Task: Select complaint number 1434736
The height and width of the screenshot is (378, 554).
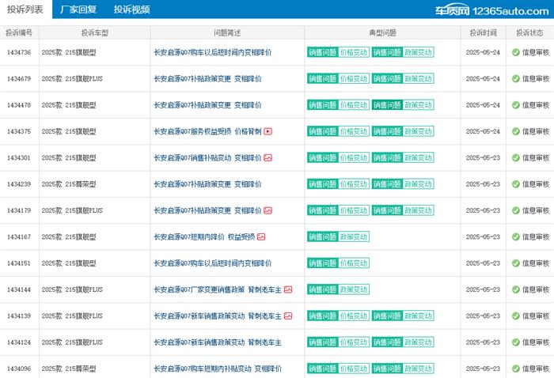Action: (x=19, y=52)
